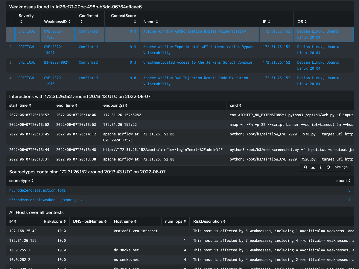Click count value 5 for action_logs
This screenshot has height=269, width=359.
tap(349, 190)
